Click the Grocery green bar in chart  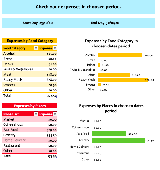pos(119,140)
